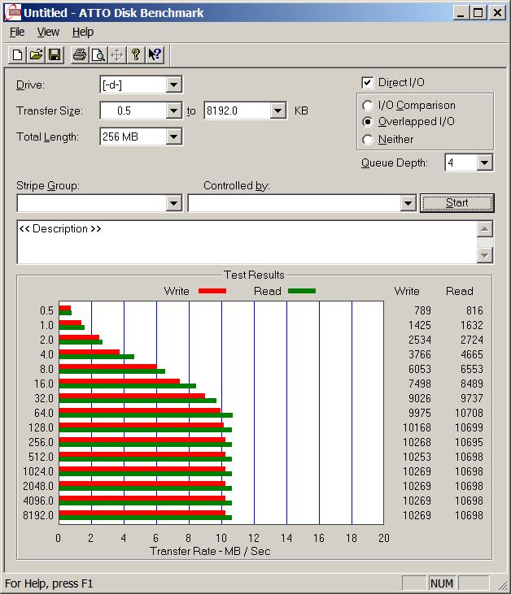Open the Total Length dropdown

pos(173,137)
